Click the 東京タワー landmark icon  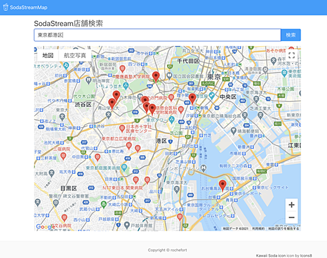(172, 120)
